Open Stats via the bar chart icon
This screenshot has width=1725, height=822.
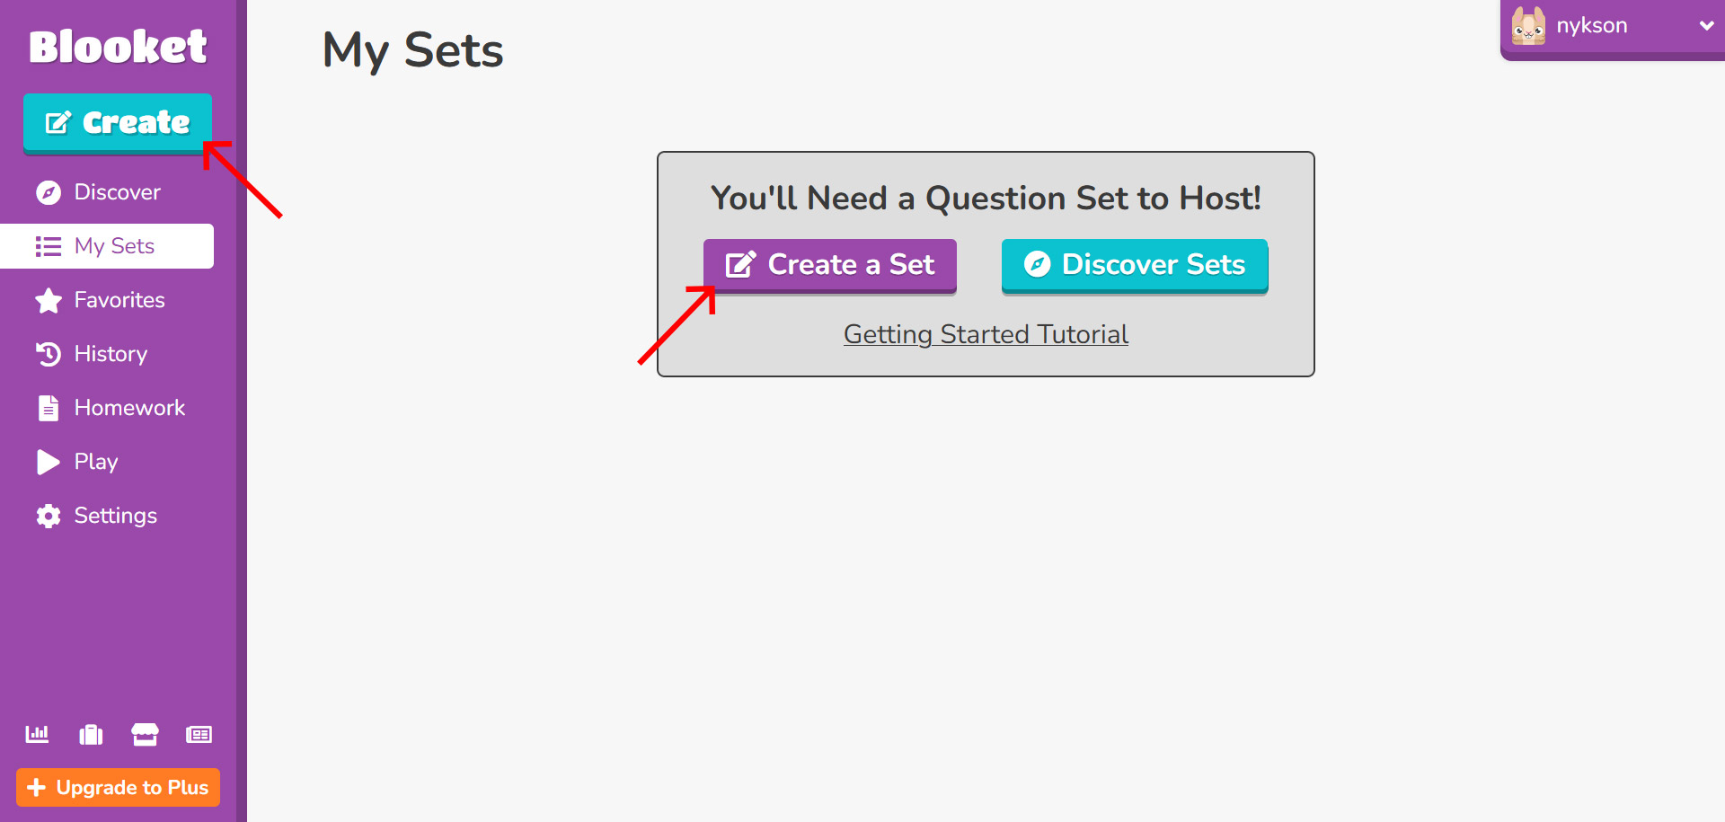coord(37,734)
